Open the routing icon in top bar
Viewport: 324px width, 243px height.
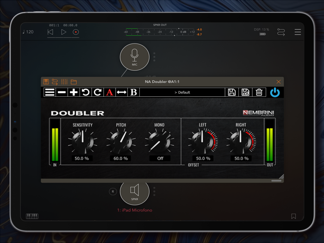281,32
